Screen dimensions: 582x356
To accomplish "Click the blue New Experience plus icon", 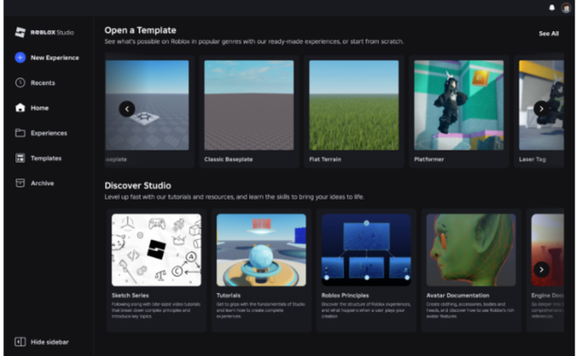I will (20, 58).
